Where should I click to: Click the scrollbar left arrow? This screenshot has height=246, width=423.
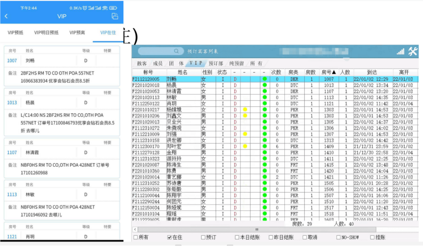pyautogui.click(x=135, y=230)
